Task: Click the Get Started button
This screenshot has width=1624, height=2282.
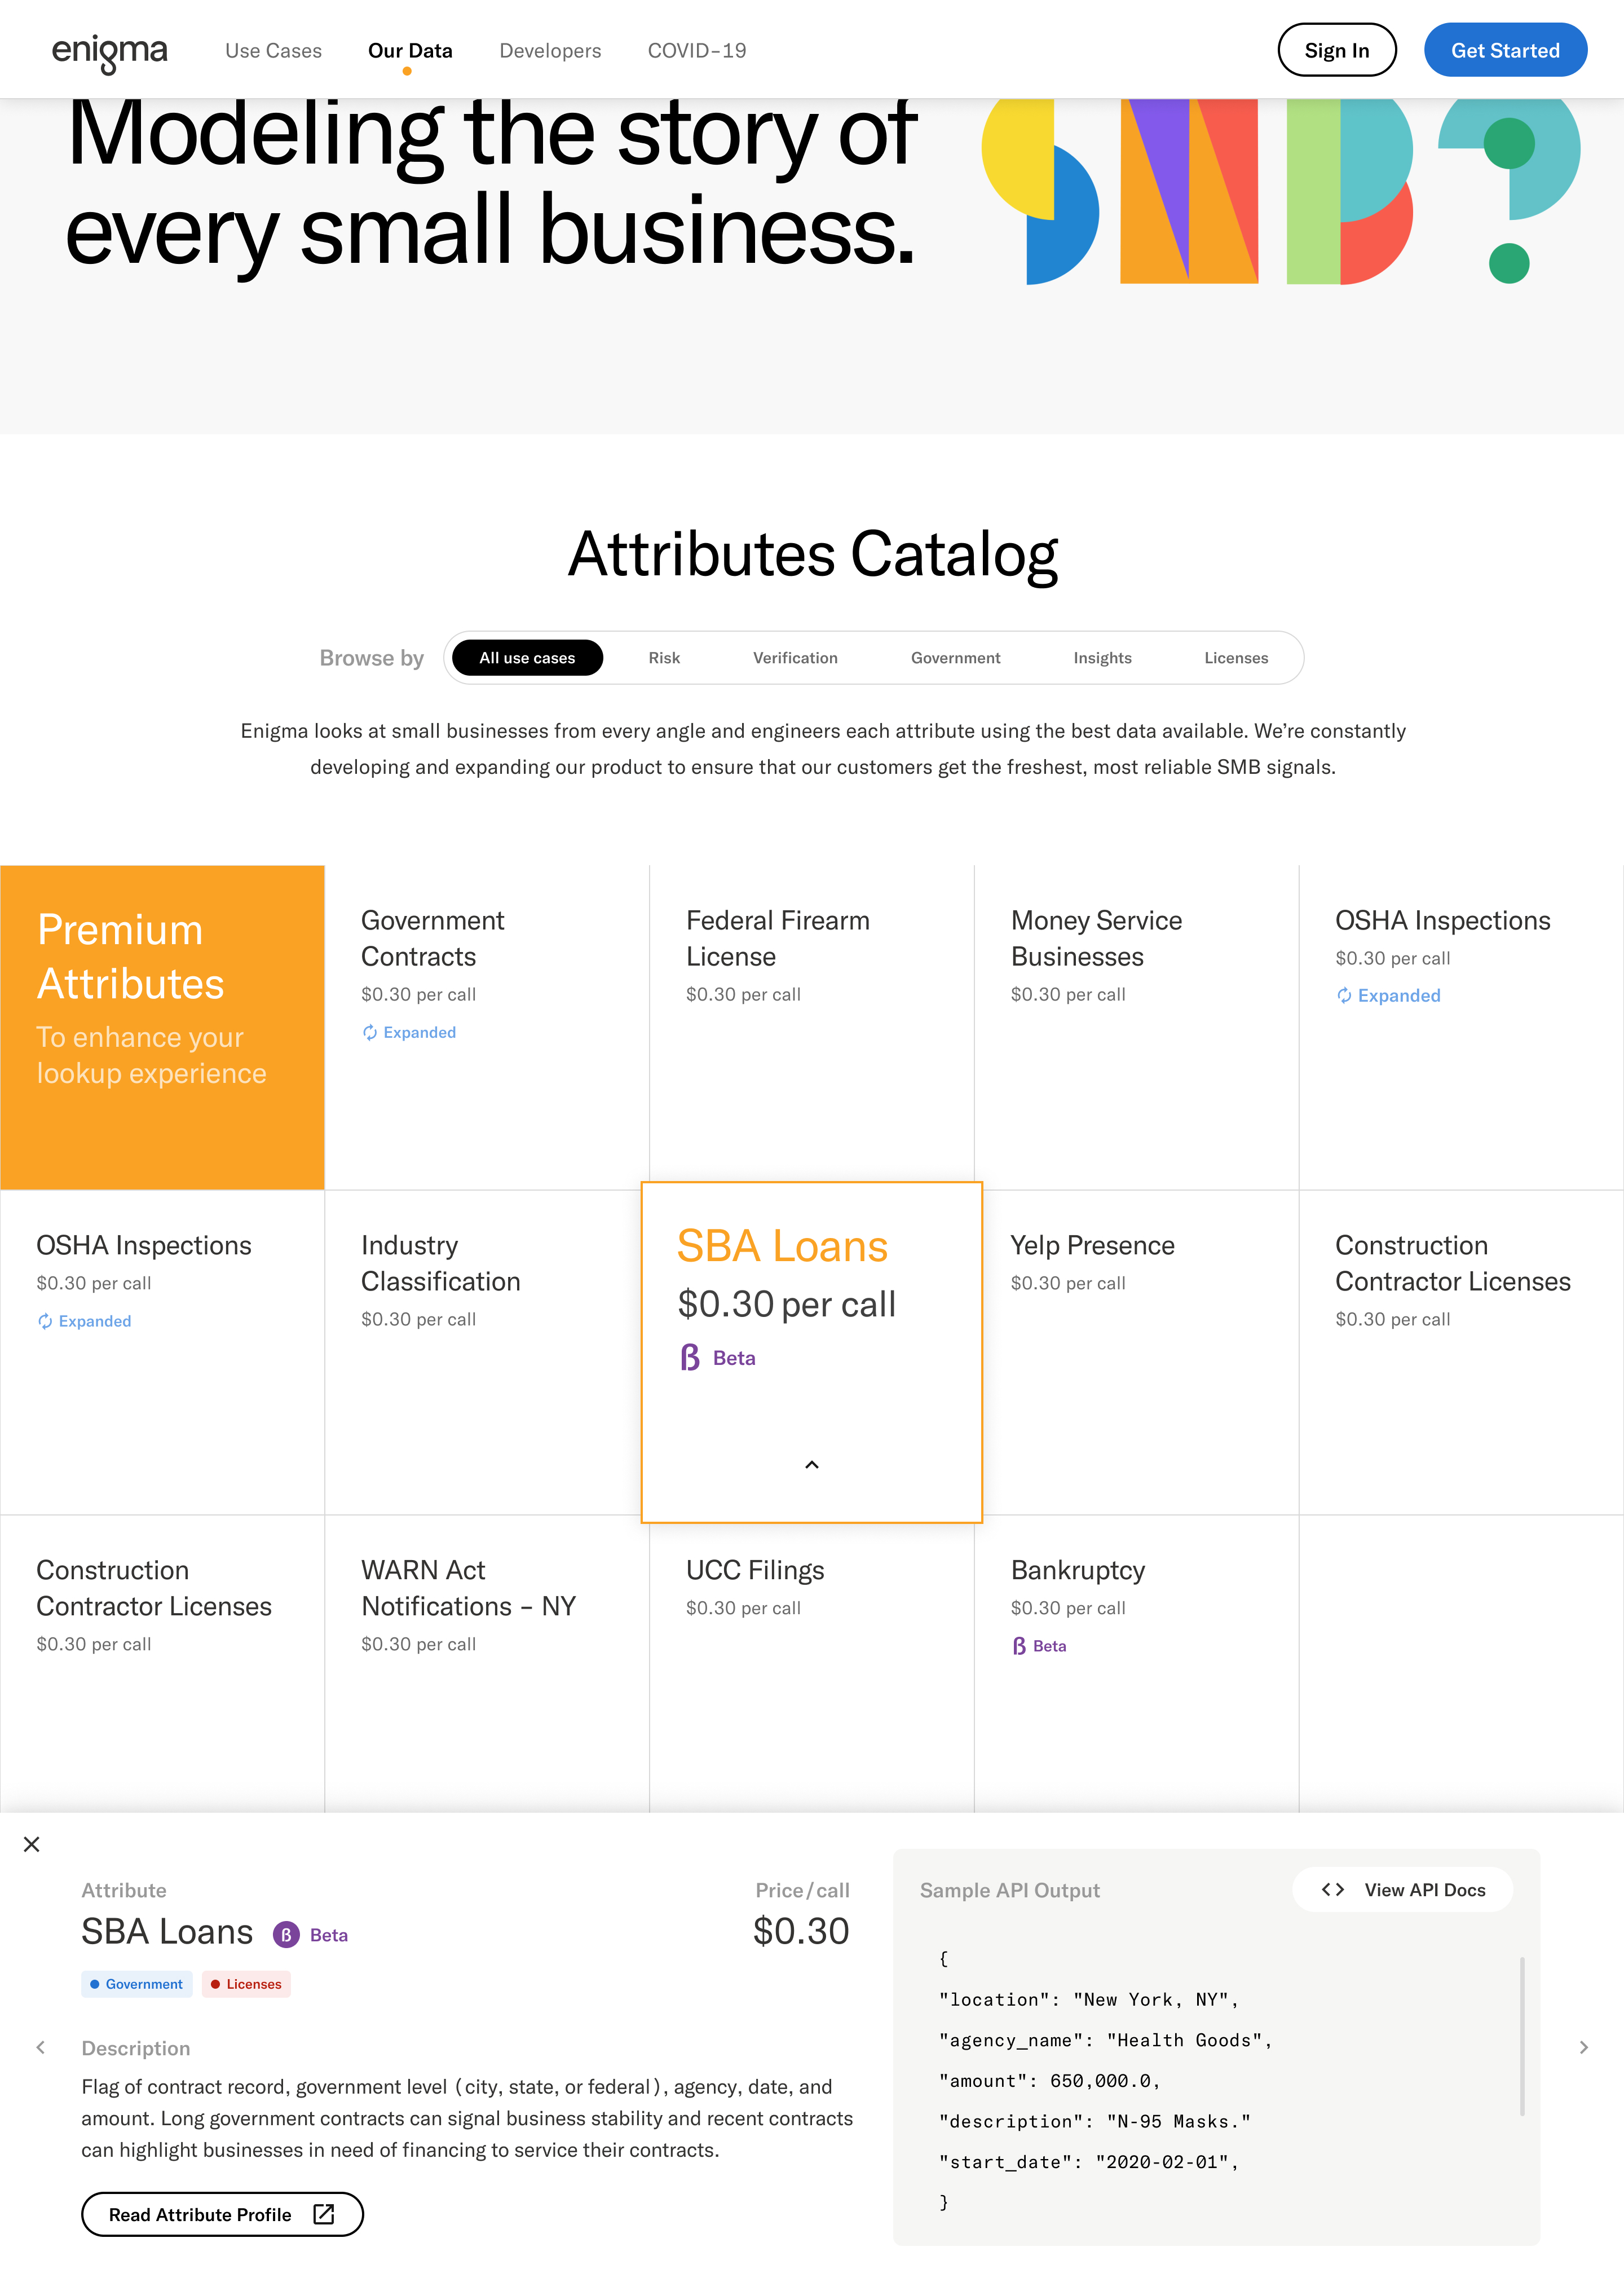Action: click(x=1505, y=50)
